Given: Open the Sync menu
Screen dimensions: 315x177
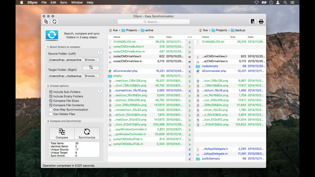Looking at the screenshot, I should click(x=63, y=3).
